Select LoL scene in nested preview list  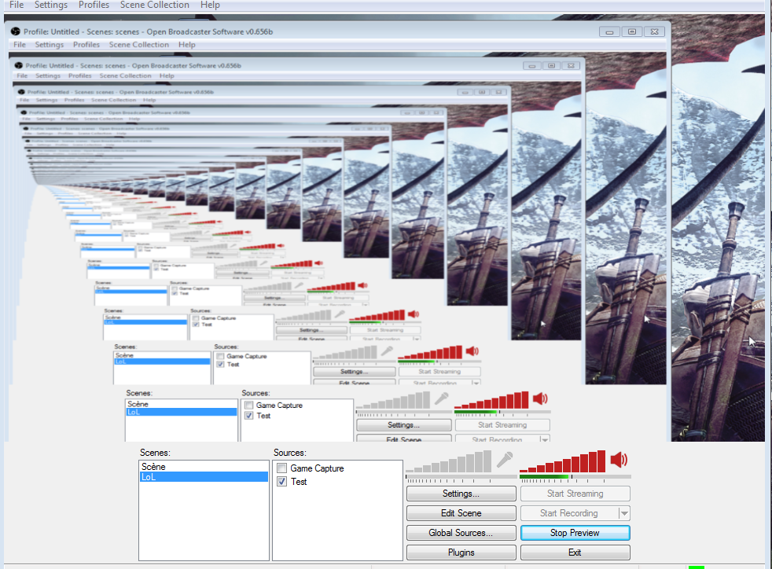(181, 412)
